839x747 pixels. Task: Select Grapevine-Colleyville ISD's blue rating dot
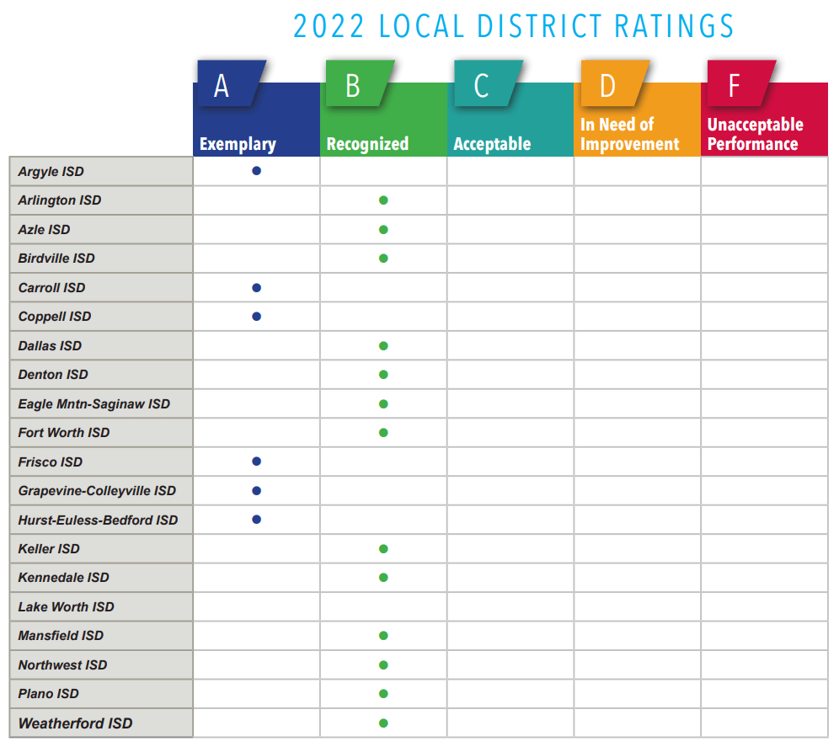click(x=256, y=491)
